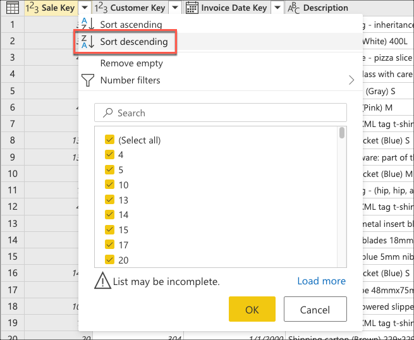The image size is (414, 340).
Task: Expand the Number filters submenu arrow
Action: point(351,80)
